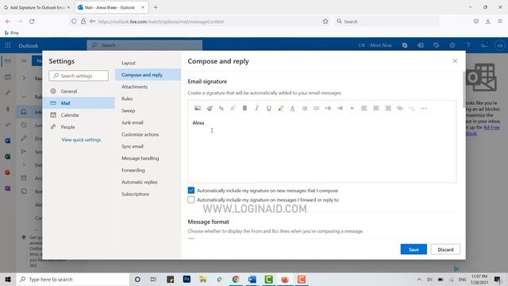Bookmark this page with the star
508x286 pixels.
point(325,21)
